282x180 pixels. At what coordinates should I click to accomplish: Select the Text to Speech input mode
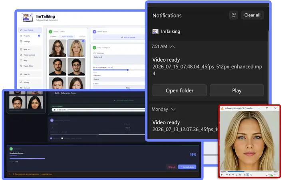point(119,37)
